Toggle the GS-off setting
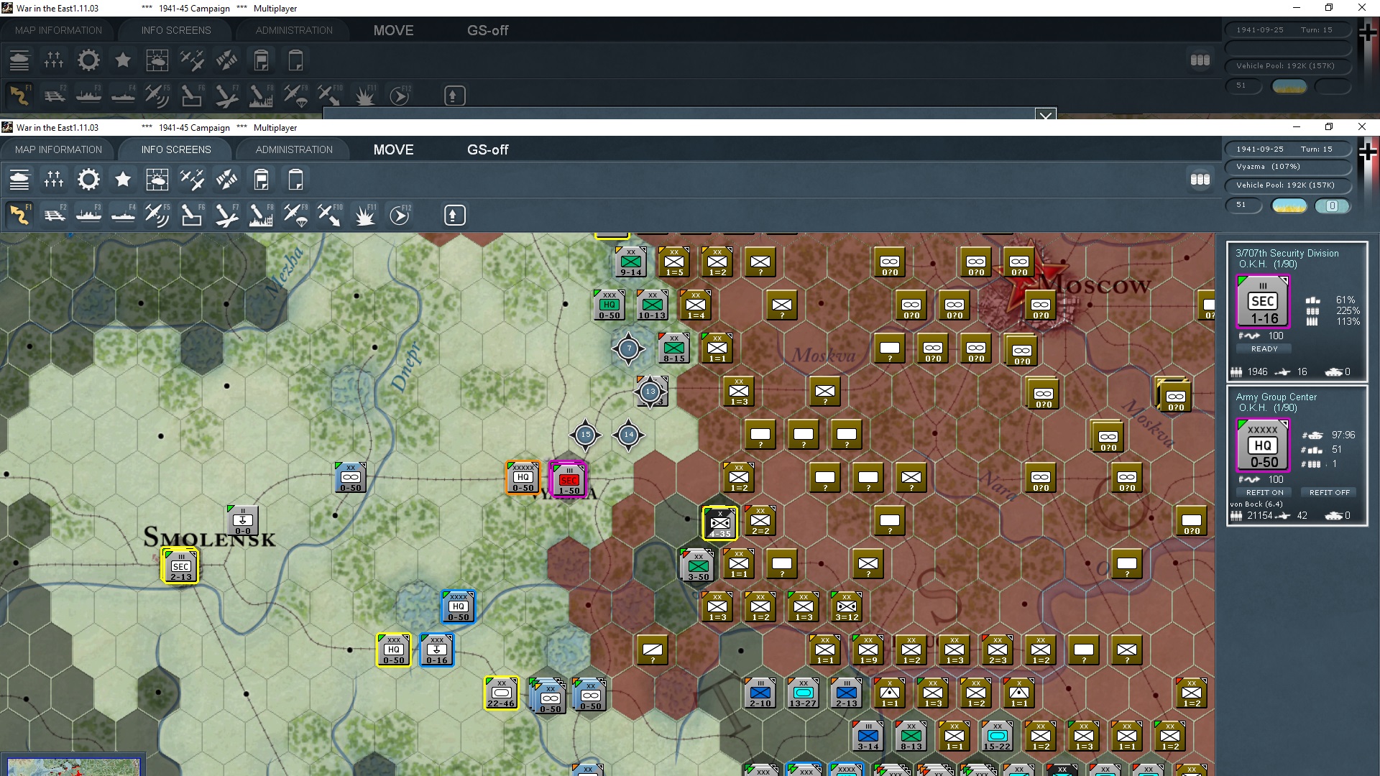The height and width of the screenshot is (776, 1380). click(x=487, y=149)
